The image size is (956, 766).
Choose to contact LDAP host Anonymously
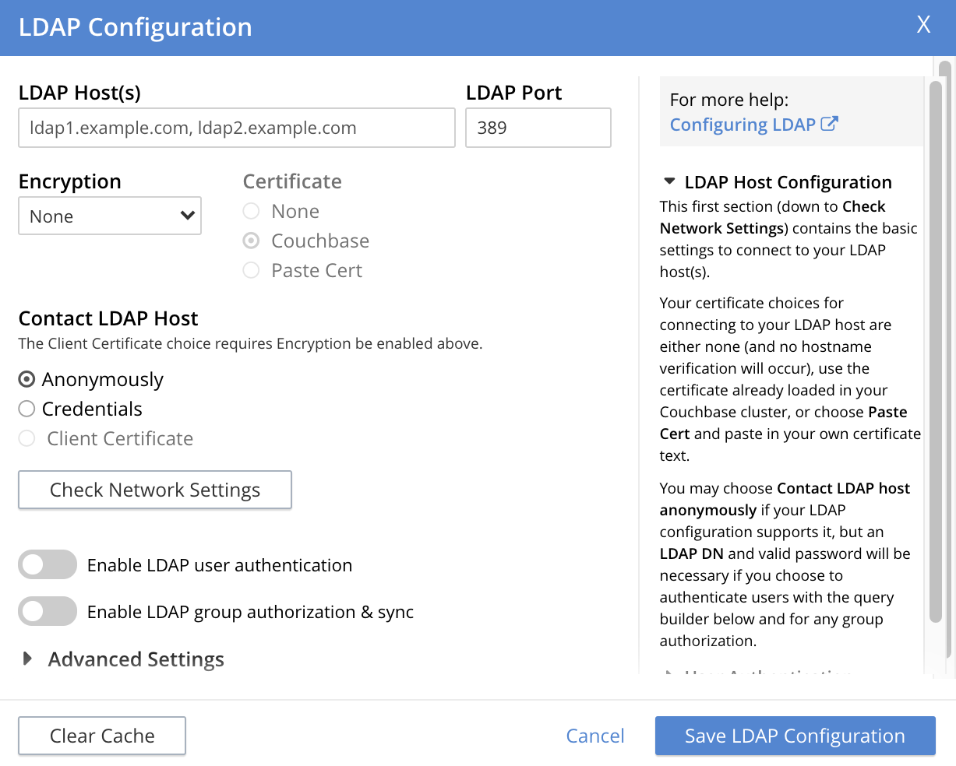click(27, 379)
